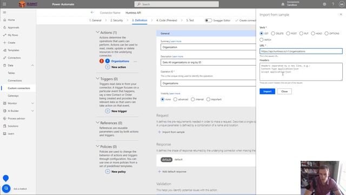Click the Summary field containing Organization

(208, 47)
